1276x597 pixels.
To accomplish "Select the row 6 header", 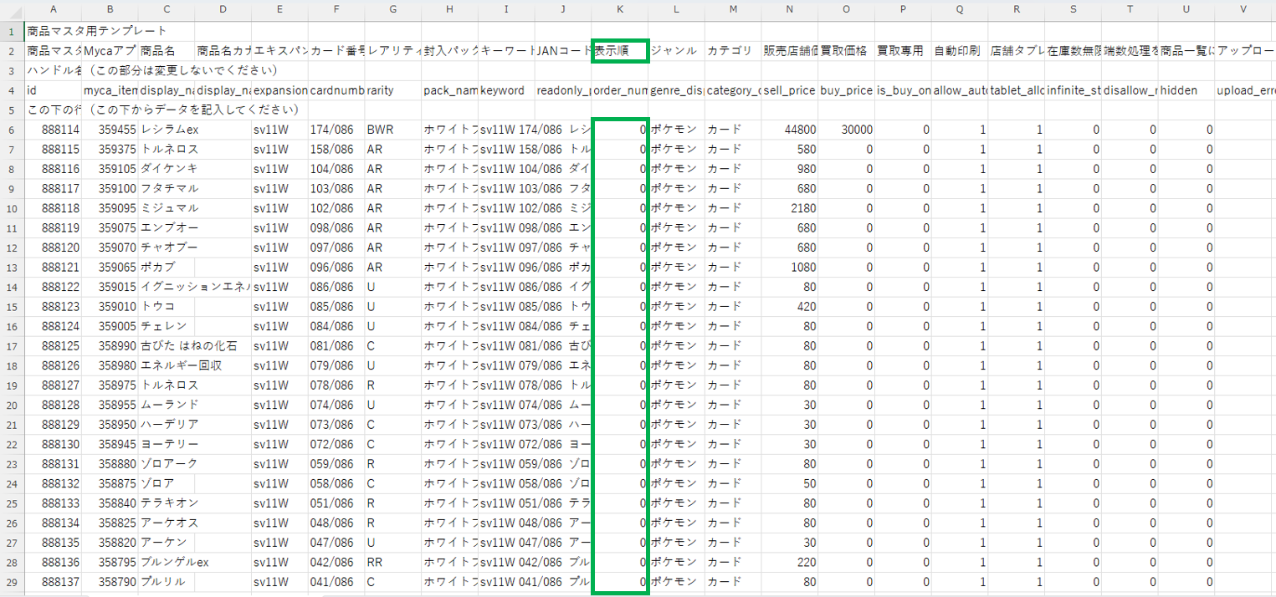I will 12,130.
